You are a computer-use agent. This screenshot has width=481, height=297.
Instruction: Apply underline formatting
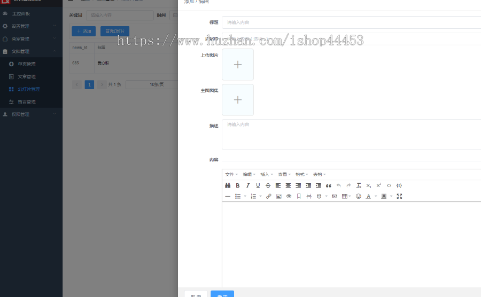[x=258, y=185]
